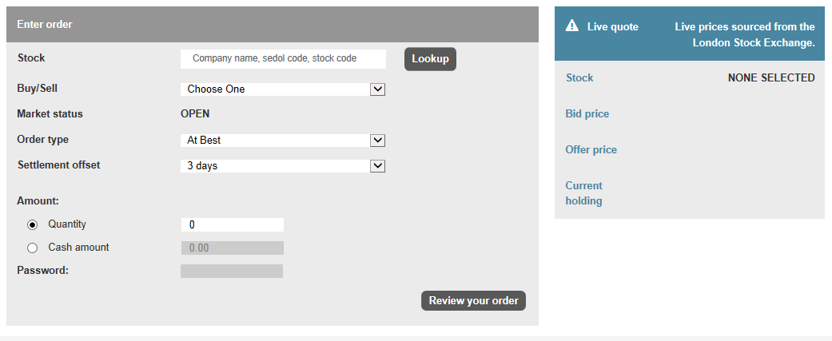Click the Current holding label
The image size is (832, 341).
pos(583,193)
